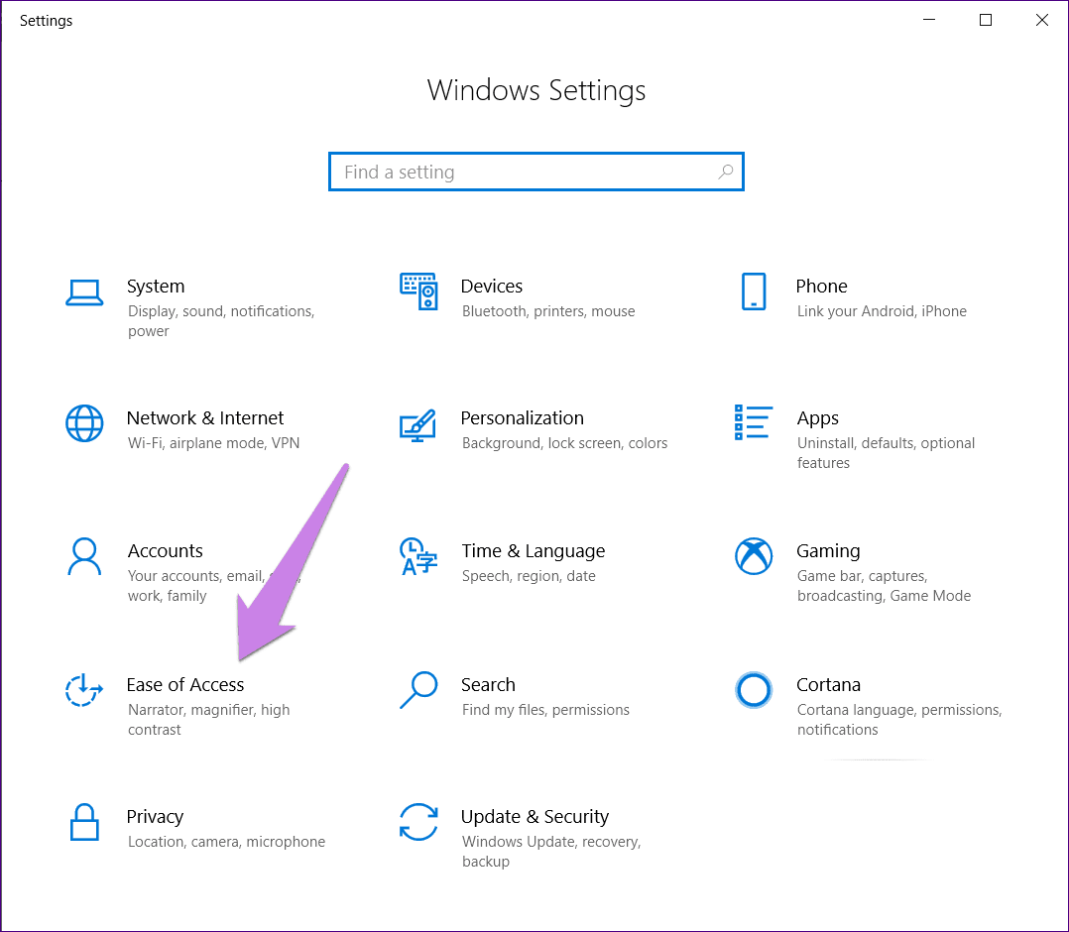Open the Apps title
This screenshot has height=932, width=1069.
click(x=817, y=418)
